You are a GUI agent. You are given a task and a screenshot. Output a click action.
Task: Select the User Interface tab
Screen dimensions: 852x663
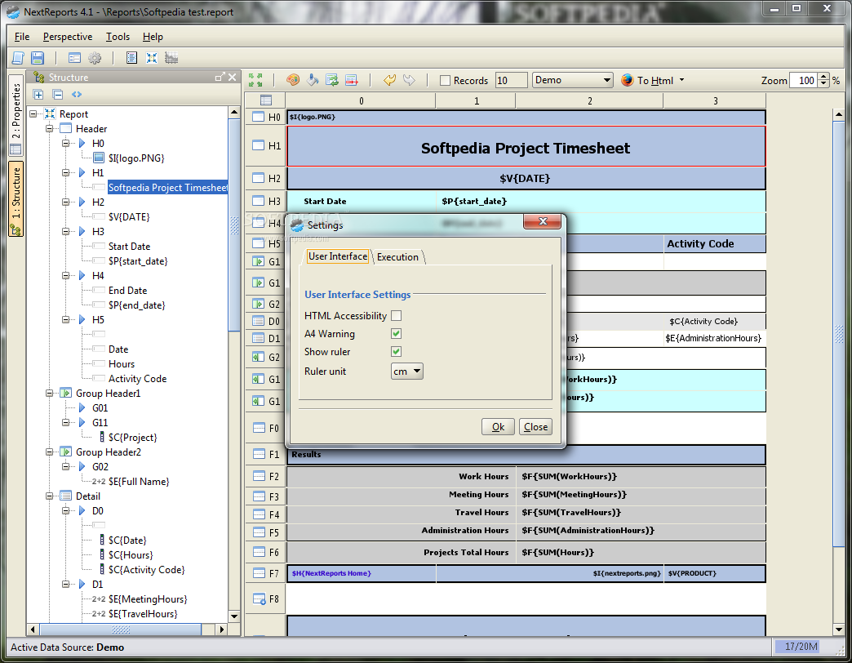[x=337, y=256]
